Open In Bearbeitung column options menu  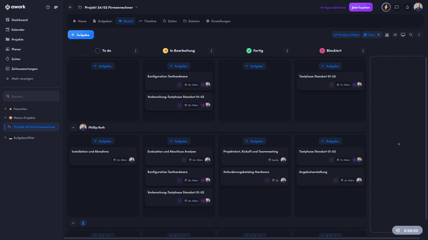click(212, 50)
